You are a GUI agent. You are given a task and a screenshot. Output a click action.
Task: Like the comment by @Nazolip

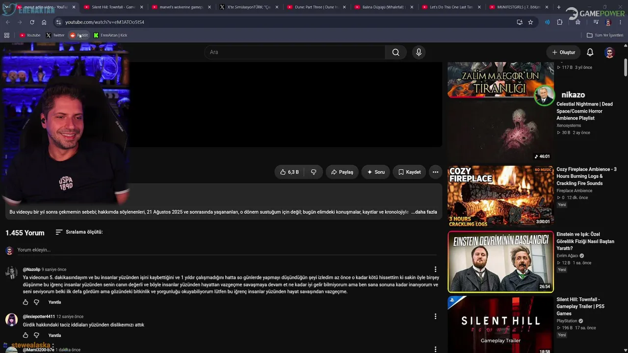click(x=26, y=302)
